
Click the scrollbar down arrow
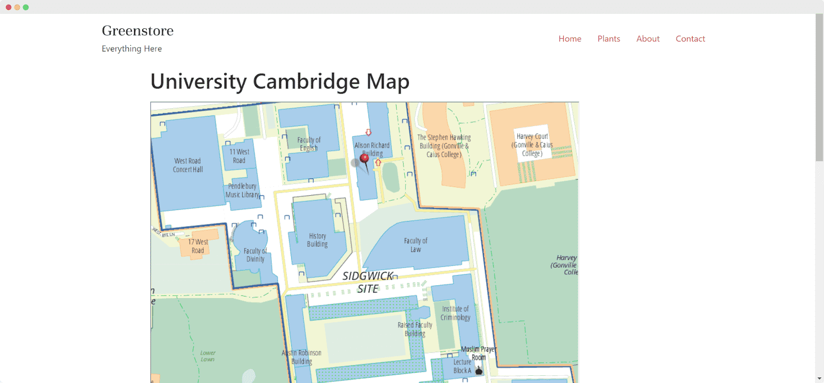pyautogui.click(x=819, y=379)
